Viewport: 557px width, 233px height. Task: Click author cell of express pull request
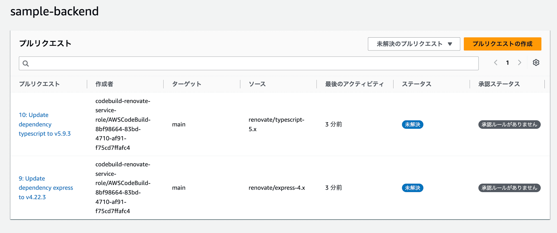click(123, 188)
